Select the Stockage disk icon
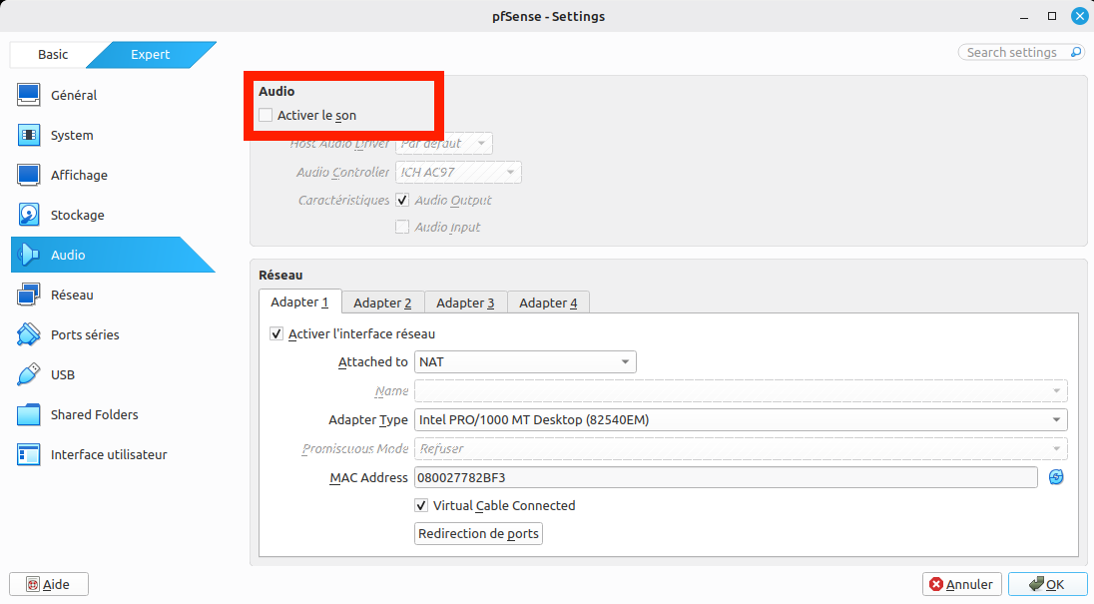 (29, 215)
